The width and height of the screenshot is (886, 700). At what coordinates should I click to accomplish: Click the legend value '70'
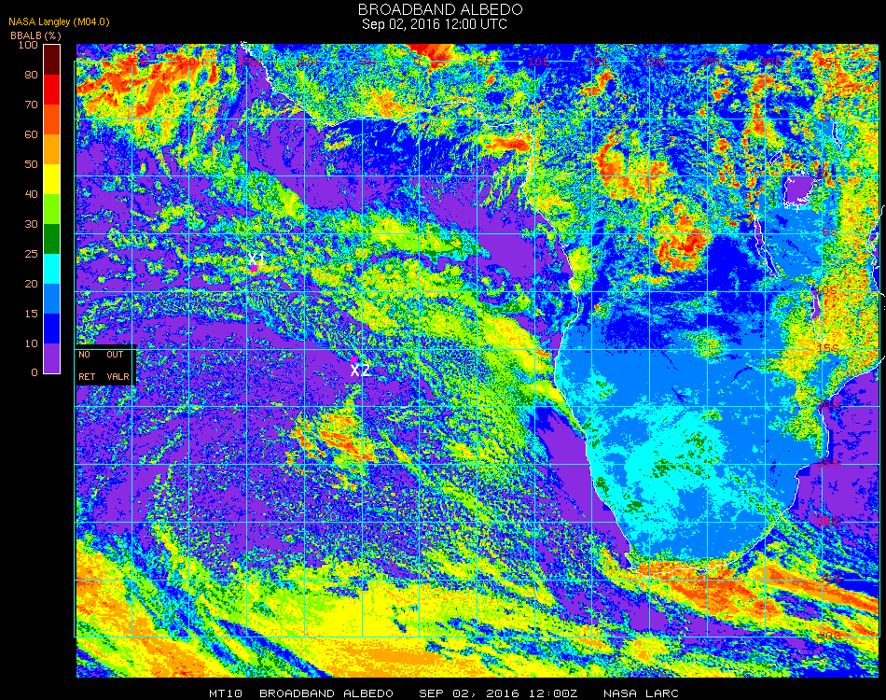pyautogui.click(x=31, y=105)
